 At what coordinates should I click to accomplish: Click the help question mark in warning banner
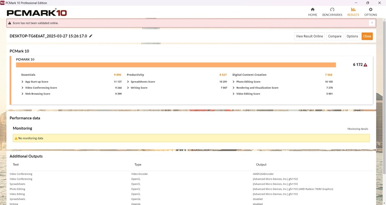click(372, 23)
